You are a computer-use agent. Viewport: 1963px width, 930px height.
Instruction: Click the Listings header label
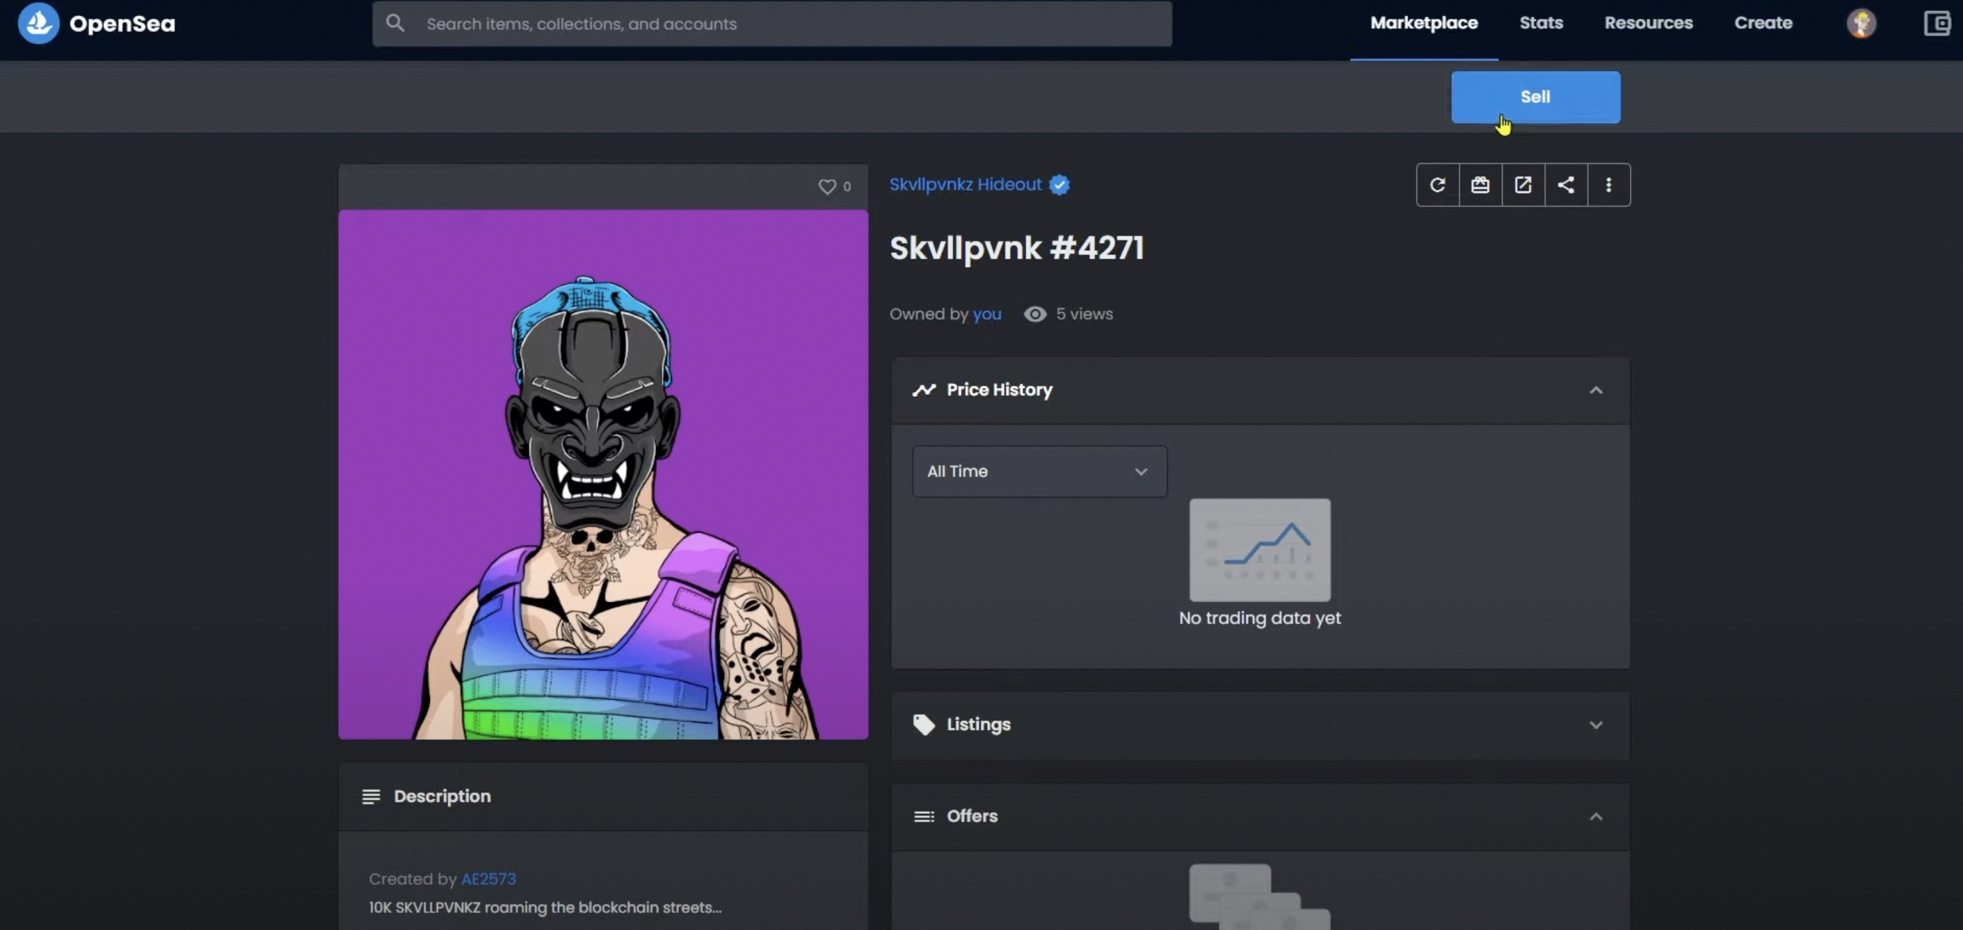(979, 724)
